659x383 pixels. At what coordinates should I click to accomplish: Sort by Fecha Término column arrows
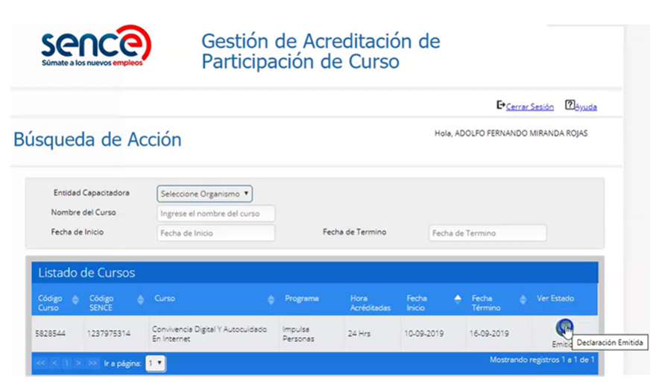[x=523, y=300]
